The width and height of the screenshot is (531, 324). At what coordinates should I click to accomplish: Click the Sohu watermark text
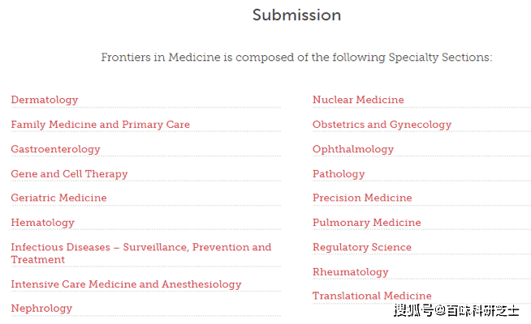point(456,310)
